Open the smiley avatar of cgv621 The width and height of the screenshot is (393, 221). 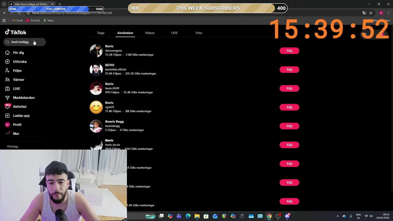[96, 107]
